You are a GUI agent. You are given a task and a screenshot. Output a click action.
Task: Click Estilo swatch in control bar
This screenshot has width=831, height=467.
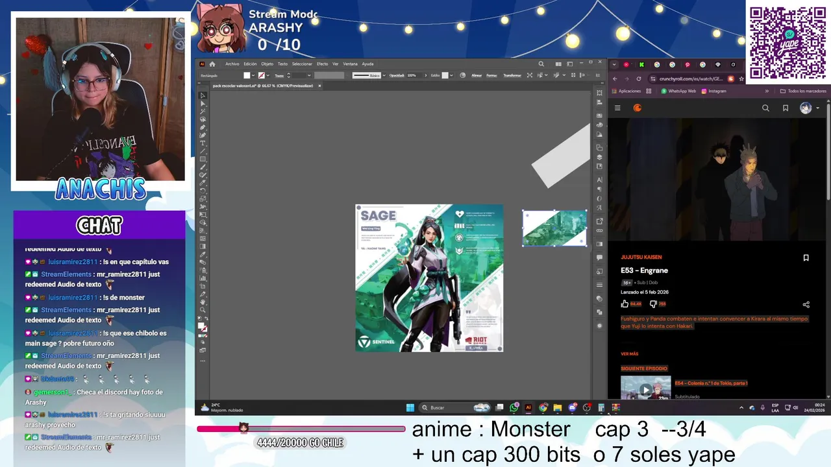coord(445,75)
